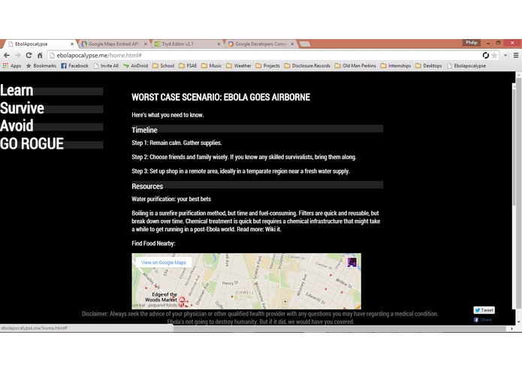Open the browser home page icon

click(40, 56)
